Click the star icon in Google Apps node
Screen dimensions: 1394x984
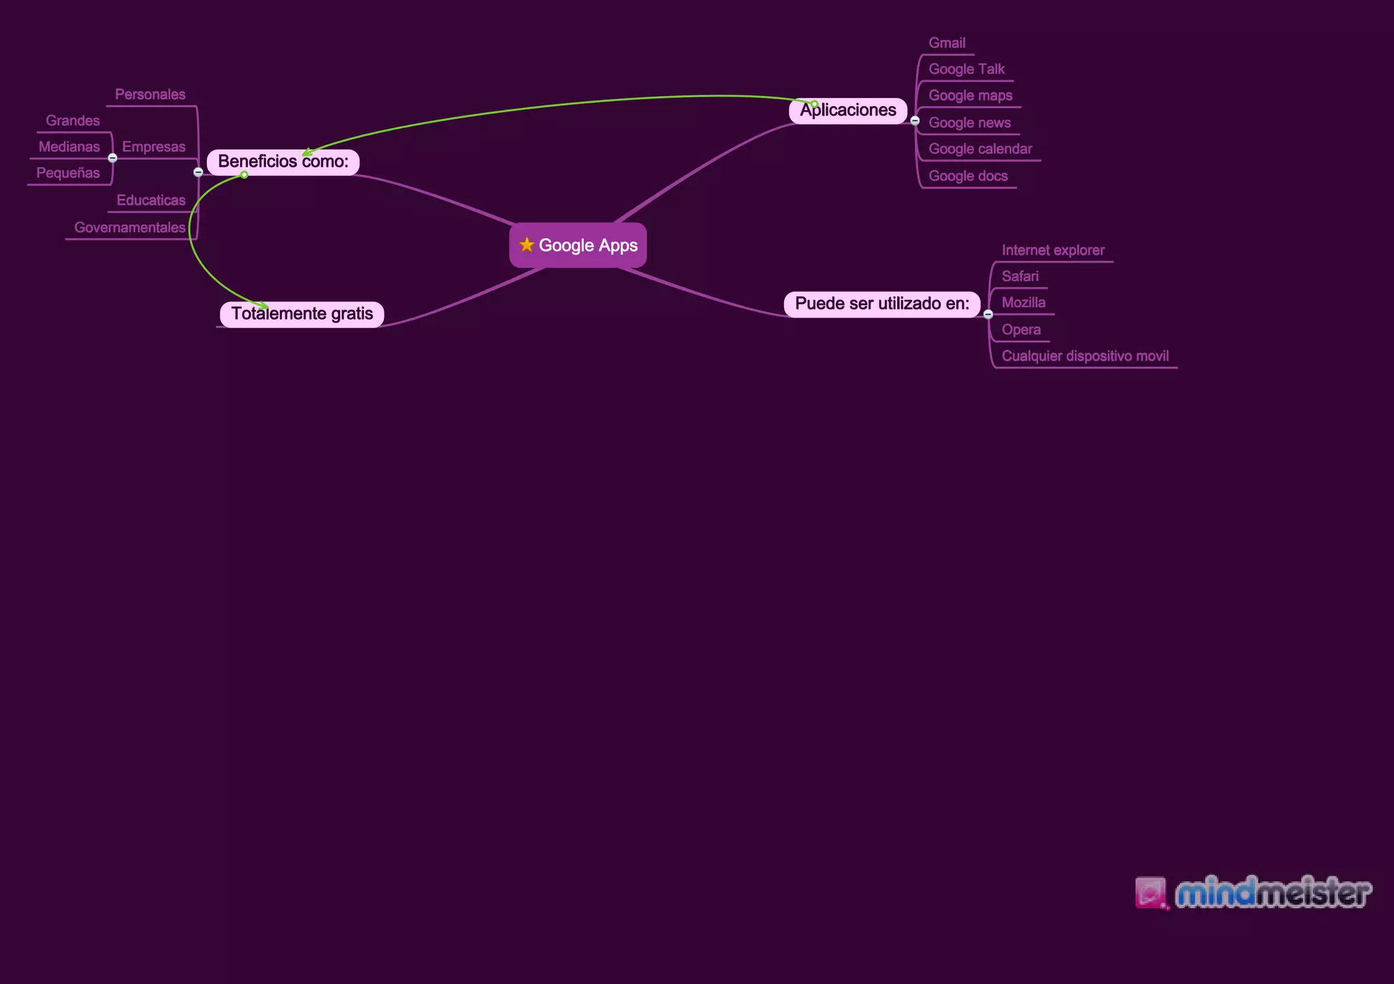pos(526,245)
